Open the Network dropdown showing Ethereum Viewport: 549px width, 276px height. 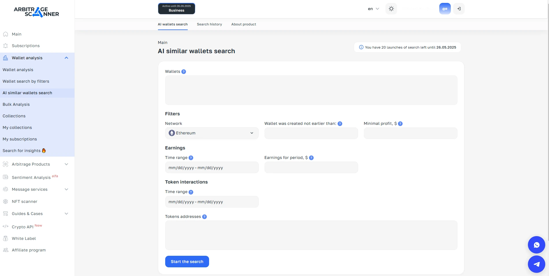pyautogui.click(x=211, y=133)
